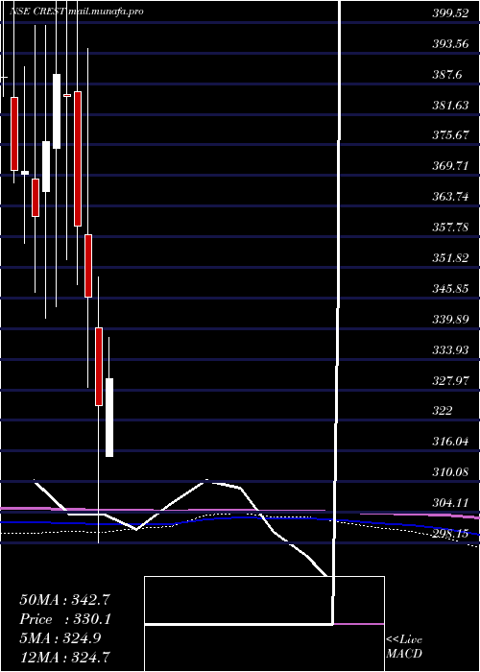Click the 5MA : 324.9 readout
This screenshot has width=480, height=672.
click(x=60, y=638)
